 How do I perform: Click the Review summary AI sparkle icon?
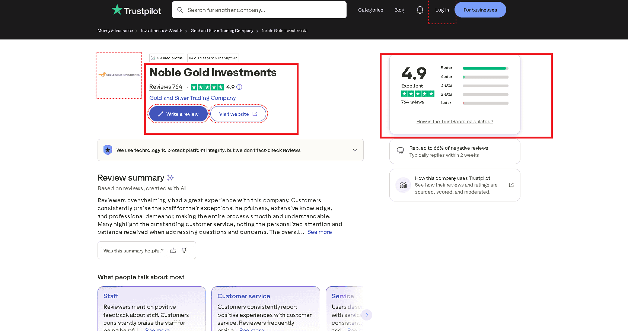(170, 178)
